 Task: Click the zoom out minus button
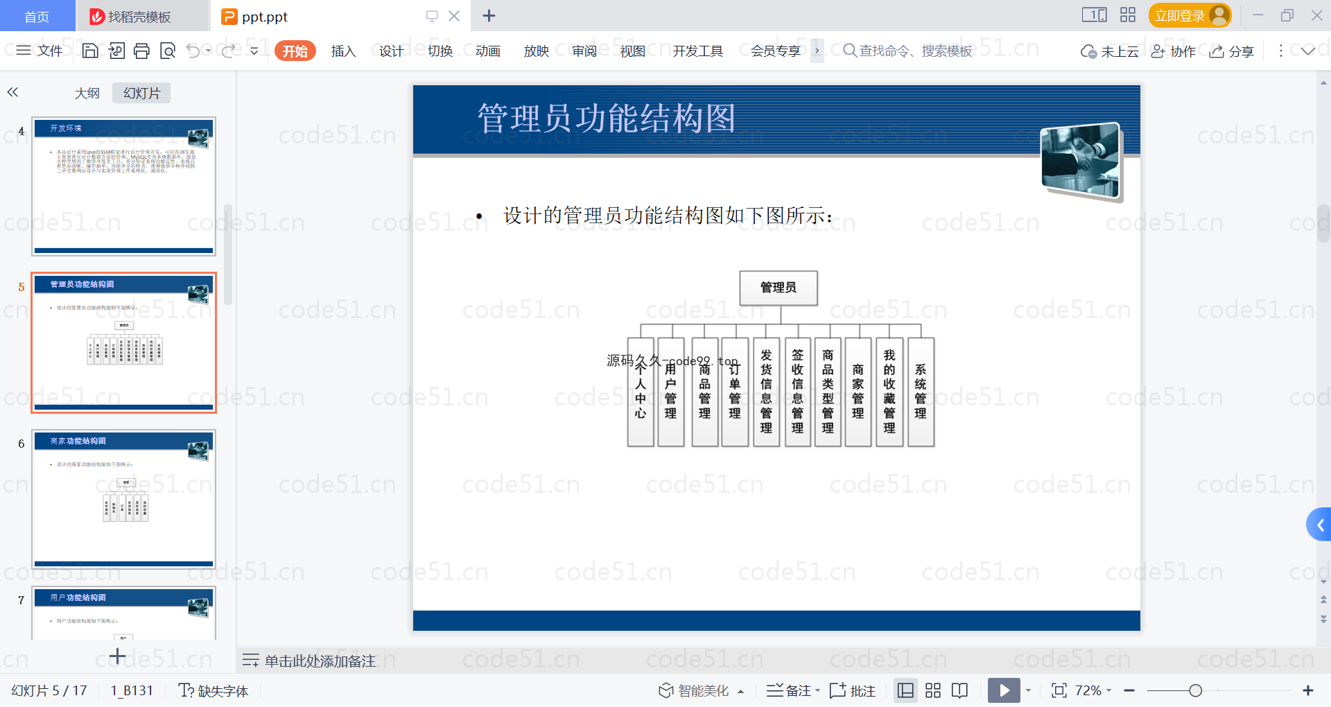point(1129,690)
